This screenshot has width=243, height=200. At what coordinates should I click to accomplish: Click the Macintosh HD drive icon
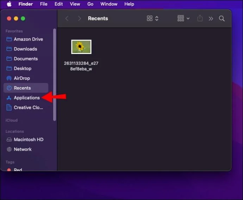(9, 140)
